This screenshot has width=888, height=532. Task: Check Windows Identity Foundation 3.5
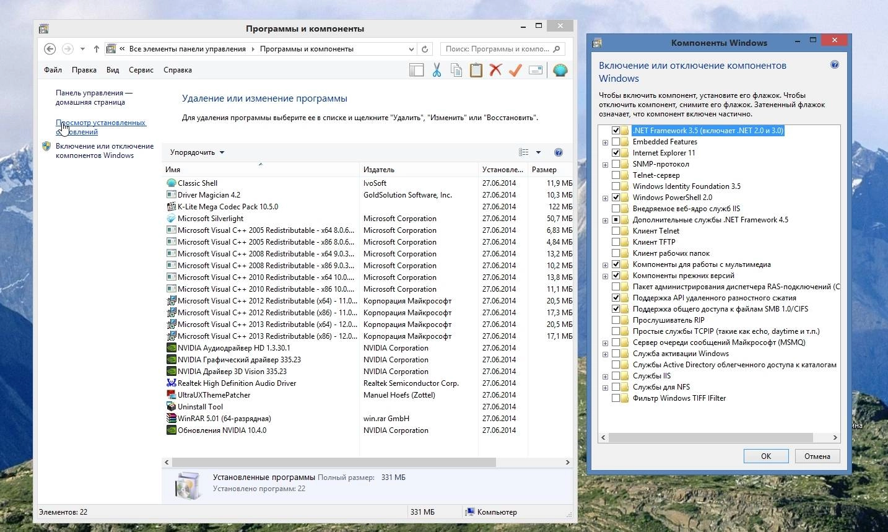pyautogui.click(x=616, y=186)
